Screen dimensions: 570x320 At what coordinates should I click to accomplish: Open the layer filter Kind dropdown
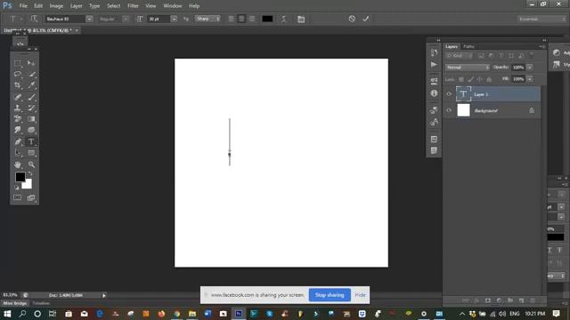[x=460, y=55]
